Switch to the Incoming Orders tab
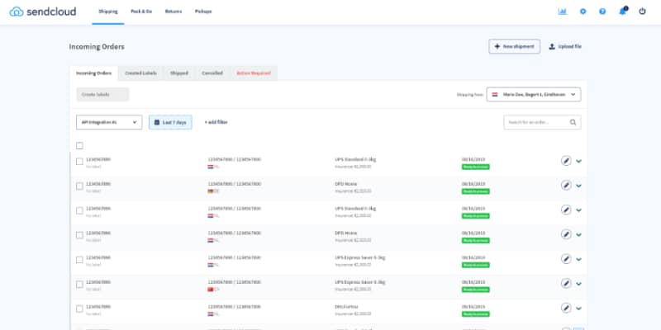Viewport: 661px width, 330px height. [x=93, y=73]
